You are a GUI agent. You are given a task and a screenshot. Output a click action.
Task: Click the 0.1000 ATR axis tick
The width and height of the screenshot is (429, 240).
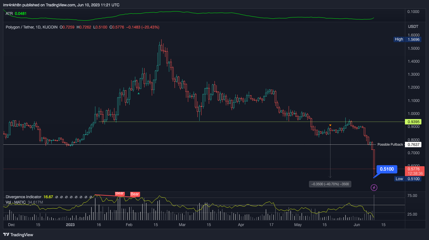pos(413,12)
